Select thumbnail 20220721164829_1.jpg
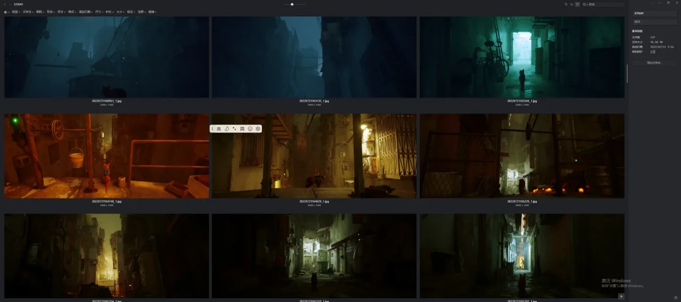This screenshot has width=681, height=302. coord(314,156)
